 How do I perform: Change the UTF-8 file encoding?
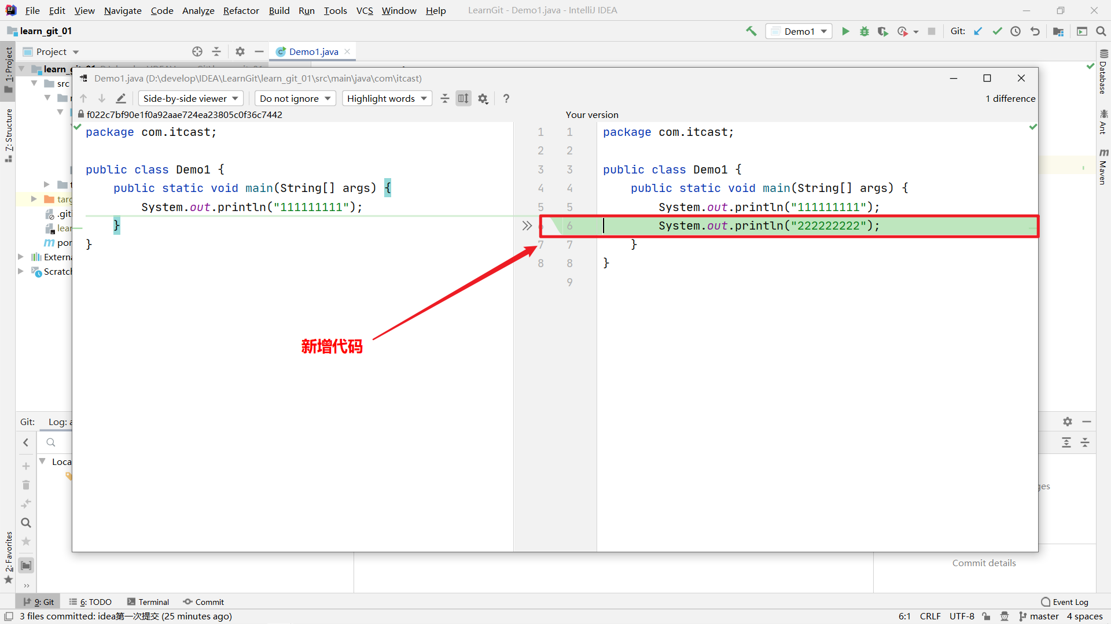pos(962,616)
